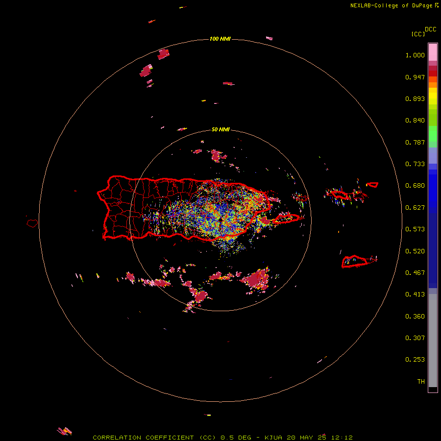
Task: Select the 0.307 legend value
Action: tap(415, 338)
